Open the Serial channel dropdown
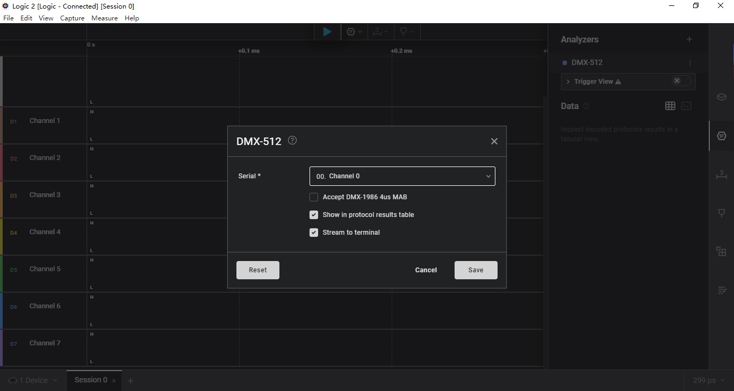 402,176
